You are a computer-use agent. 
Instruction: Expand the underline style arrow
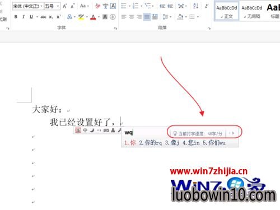pyautogui.click(x=37, y=17)
